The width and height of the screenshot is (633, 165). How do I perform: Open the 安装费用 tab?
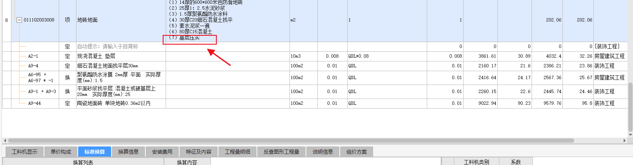162,152
